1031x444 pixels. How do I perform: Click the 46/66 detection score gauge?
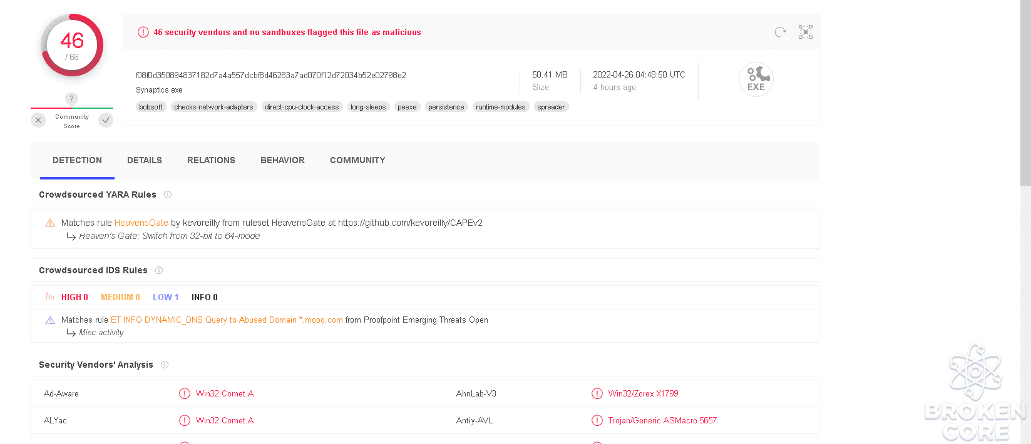(x=72, y=45)
